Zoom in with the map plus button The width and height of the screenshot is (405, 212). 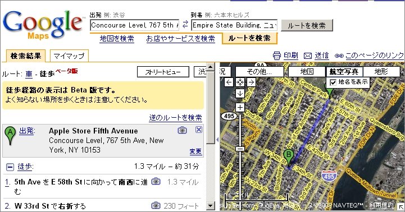click(x=240, y=107)
